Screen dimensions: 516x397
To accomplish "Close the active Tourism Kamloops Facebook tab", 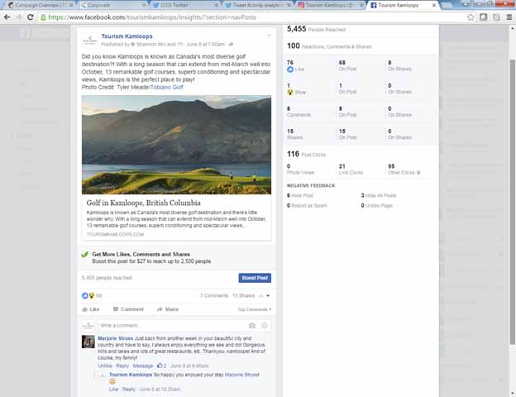I will pos(434,5).
